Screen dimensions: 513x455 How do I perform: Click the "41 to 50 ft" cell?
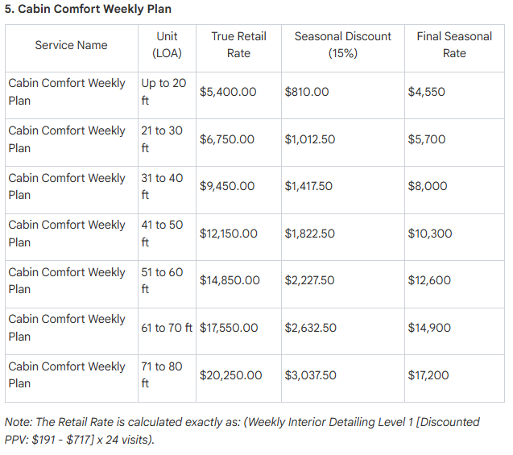pos(162,234)
